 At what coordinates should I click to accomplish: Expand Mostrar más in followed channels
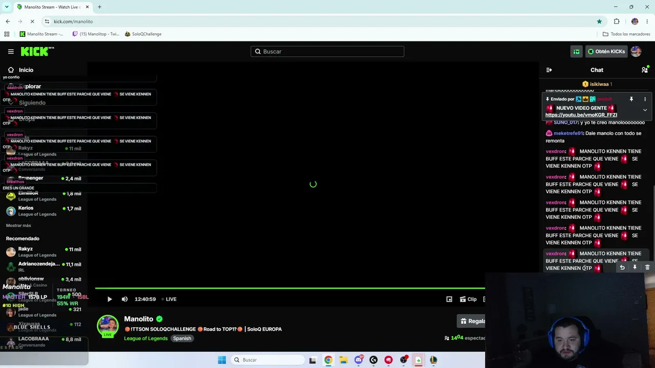(x=18, y=225)
